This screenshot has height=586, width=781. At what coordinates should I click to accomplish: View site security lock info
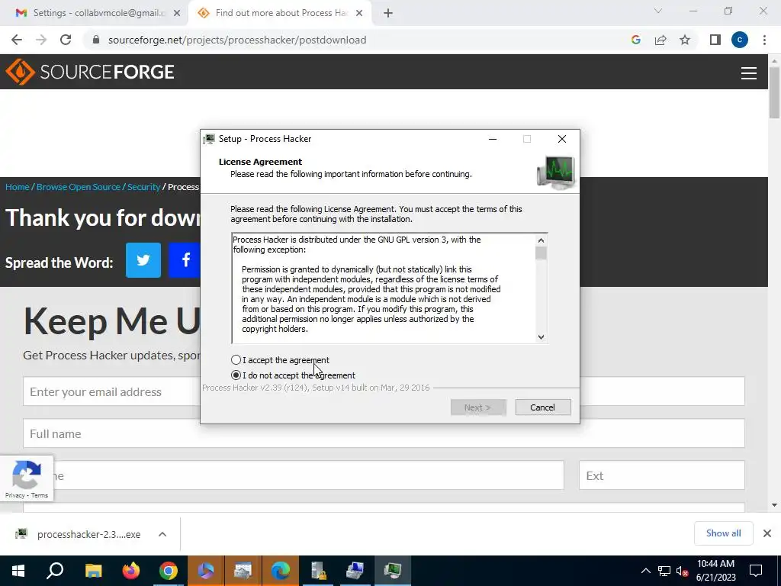coord(96,40)
